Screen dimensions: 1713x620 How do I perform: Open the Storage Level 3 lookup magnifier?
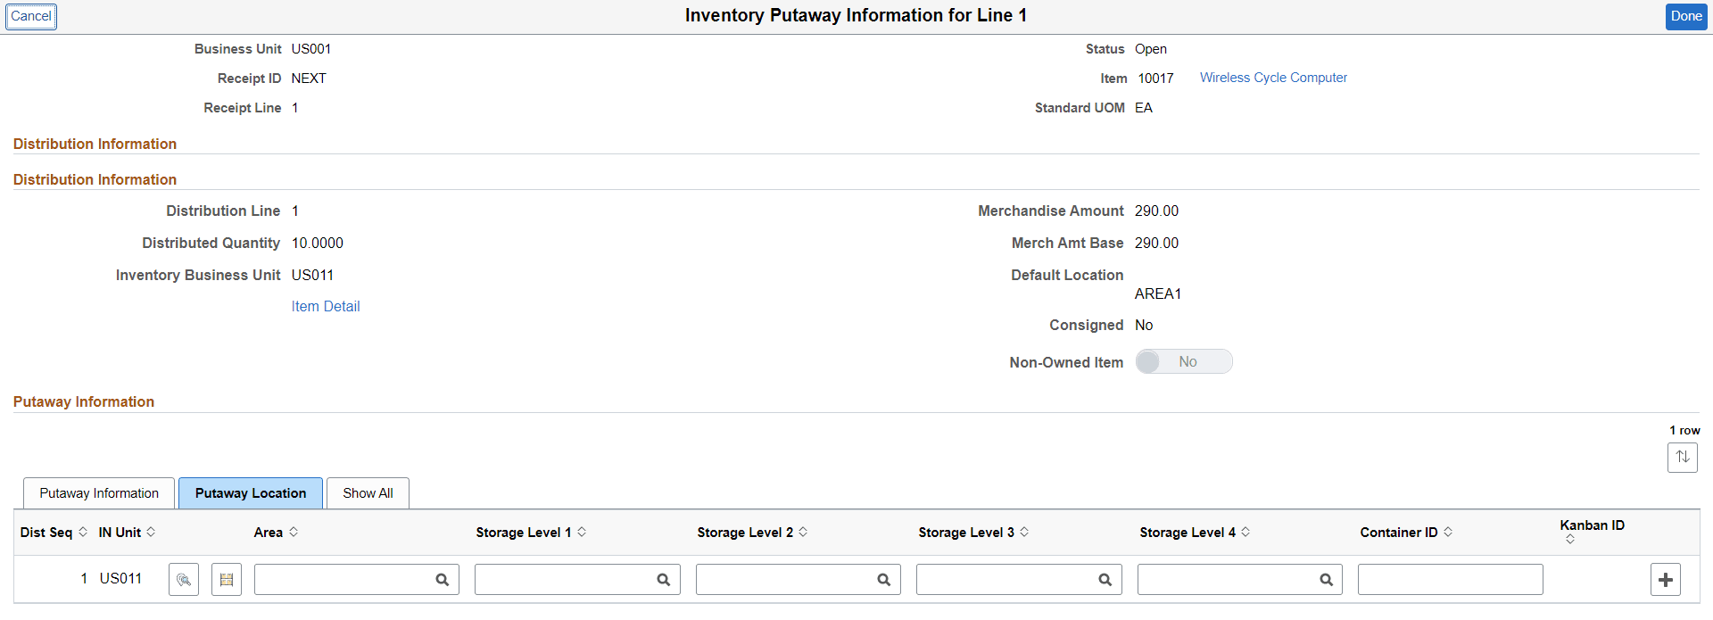(x=1105, y=579)
